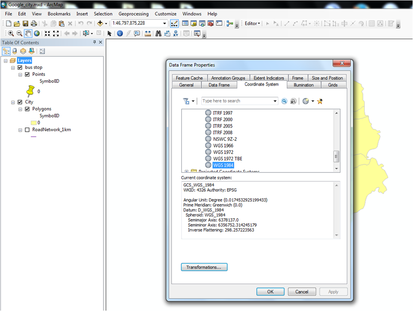Switch to the Data Frame tab
This screenshot has width=413, height=311.
point(219,85)
